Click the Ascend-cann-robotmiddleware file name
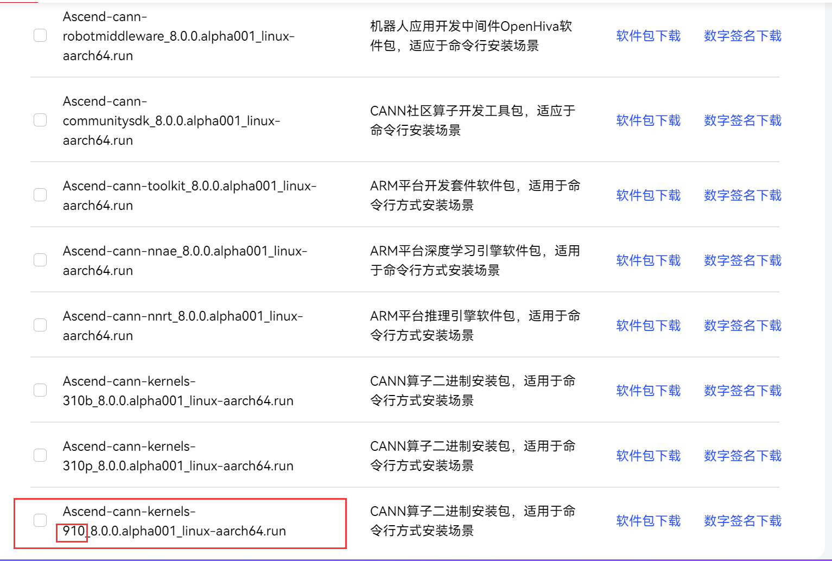This screenshot has width=832, height=561. point(179,36)
